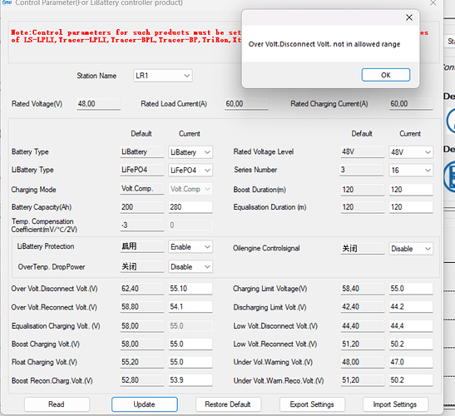Viewport: 455px width, 416px height.
Task: Edit current Boost Recon.Charg.Volt. 53.9 field
Action: coord(190,380)
